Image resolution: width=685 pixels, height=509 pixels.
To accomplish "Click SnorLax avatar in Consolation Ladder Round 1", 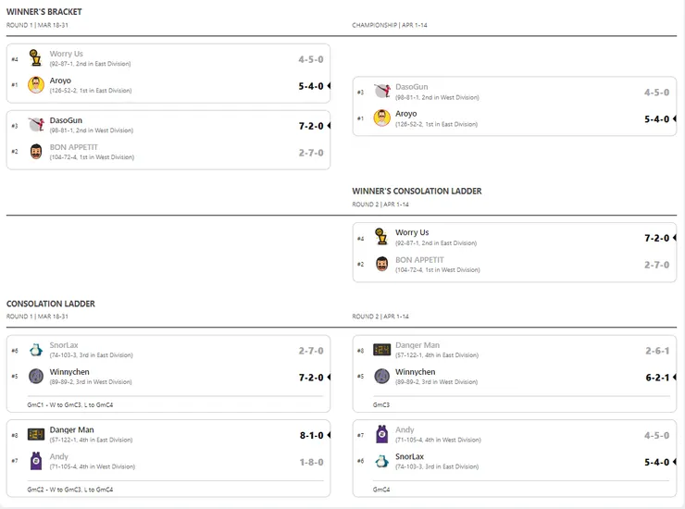I will point(36,350).
